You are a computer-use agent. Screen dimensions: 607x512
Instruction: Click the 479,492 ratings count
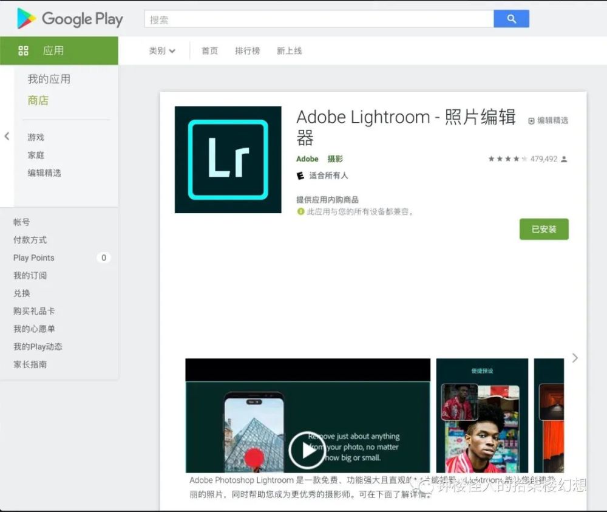tap(543, 159)
